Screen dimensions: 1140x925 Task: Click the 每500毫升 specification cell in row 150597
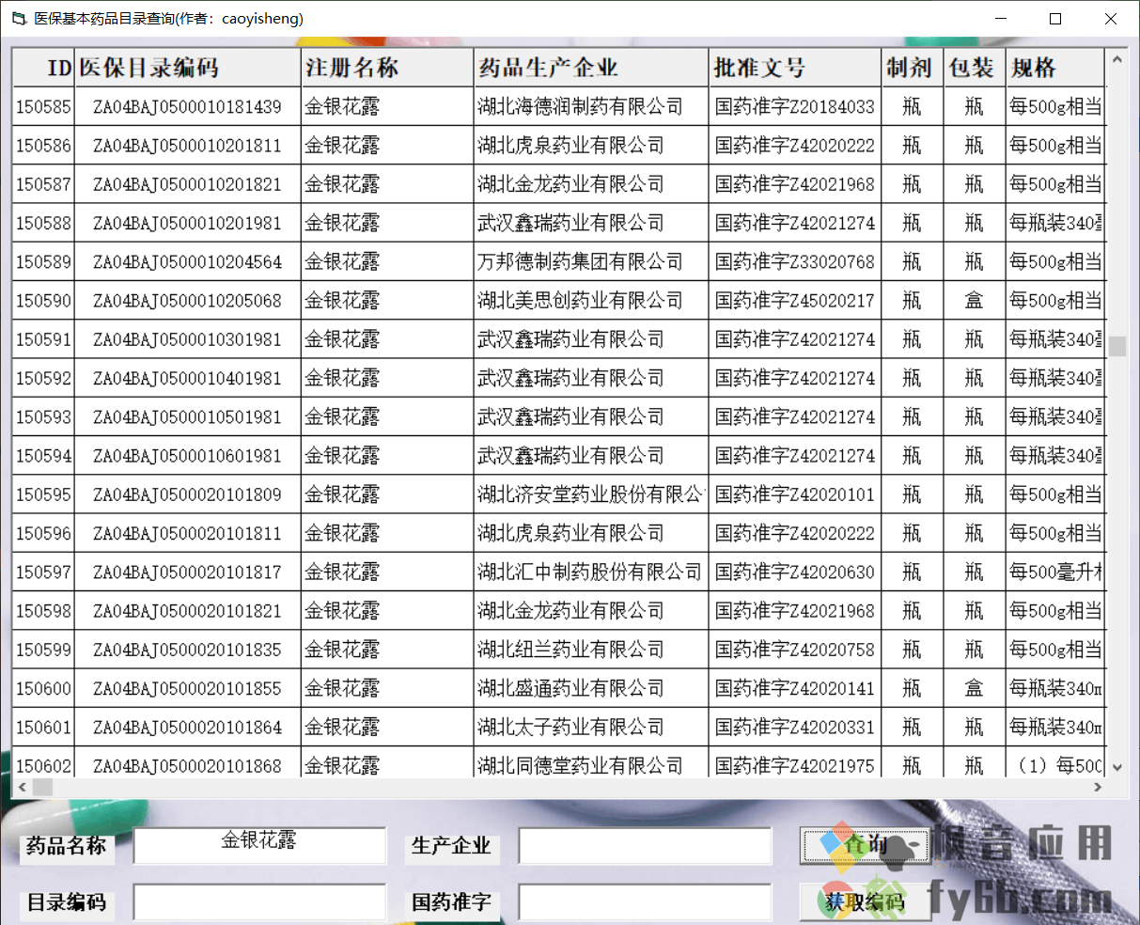point(1055,572)
